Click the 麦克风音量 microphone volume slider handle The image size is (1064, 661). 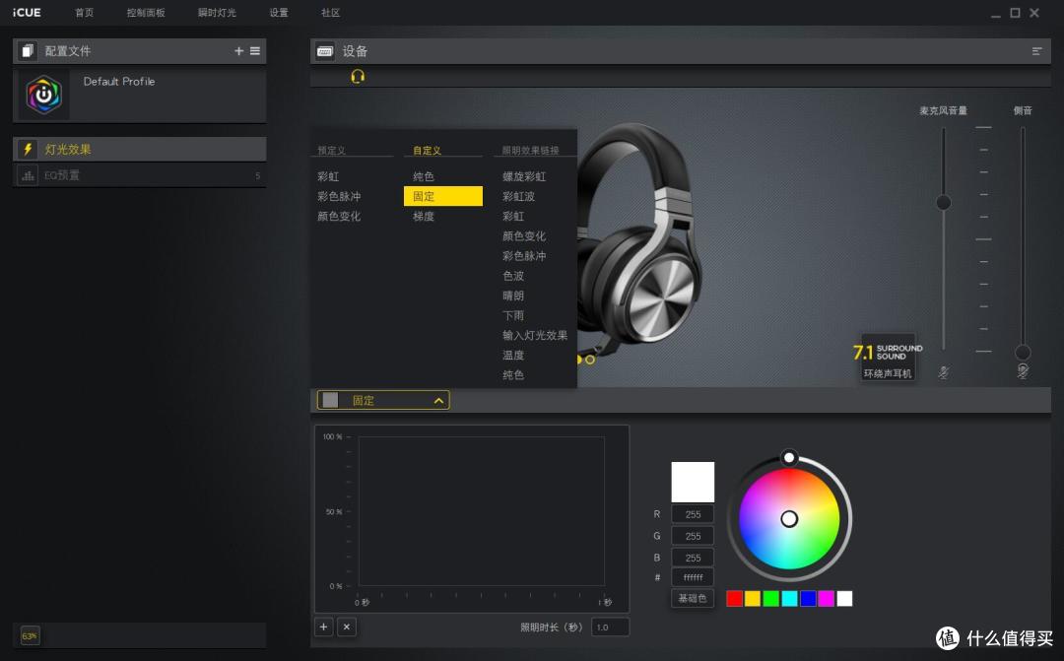(943, 202)
